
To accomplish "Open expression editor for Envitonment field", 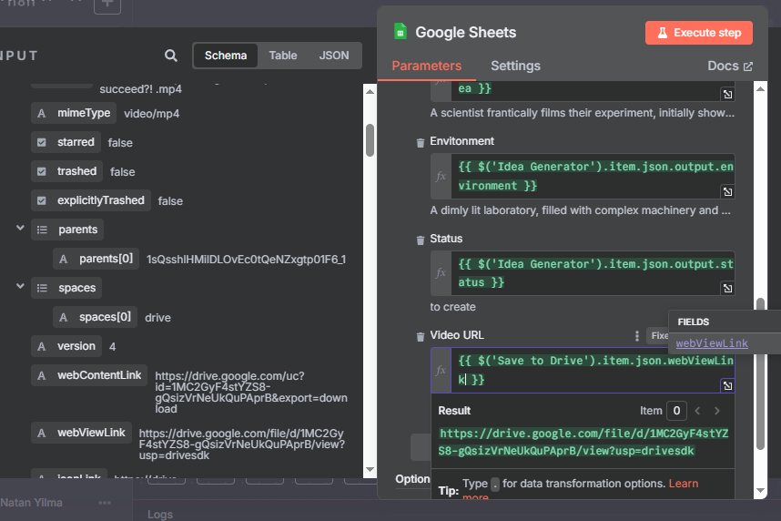I will click(727, 191).
